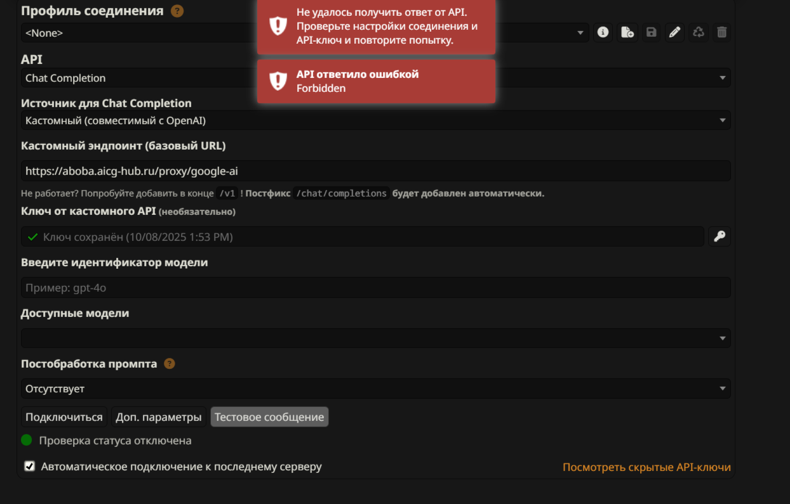Click the custom endpoint base URL field
Image resolution: width=790 pixels, height=504 pixels.
[375, 171]
